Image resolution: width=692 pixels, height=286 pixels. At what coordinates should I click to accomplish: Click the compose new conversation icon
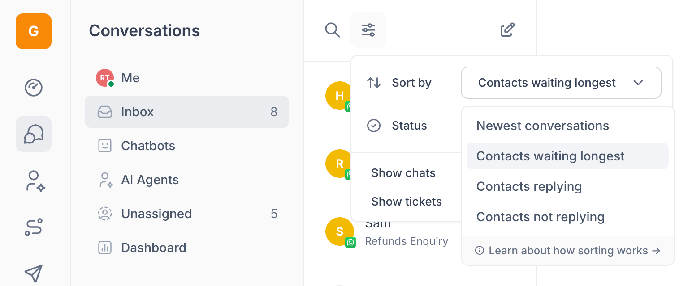coord(507,30)
